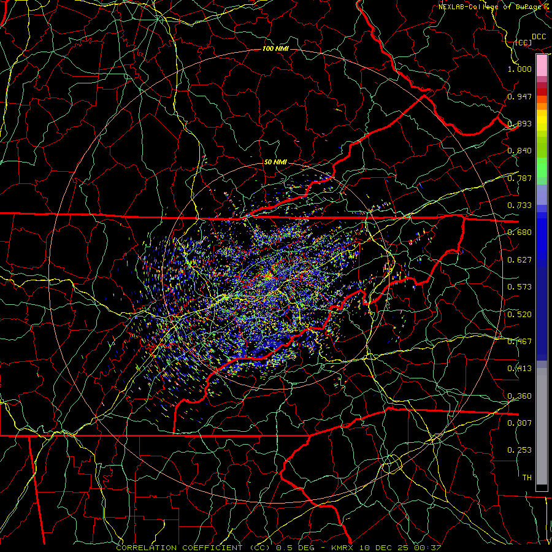Click the [CC] units label

coord(523,42)
